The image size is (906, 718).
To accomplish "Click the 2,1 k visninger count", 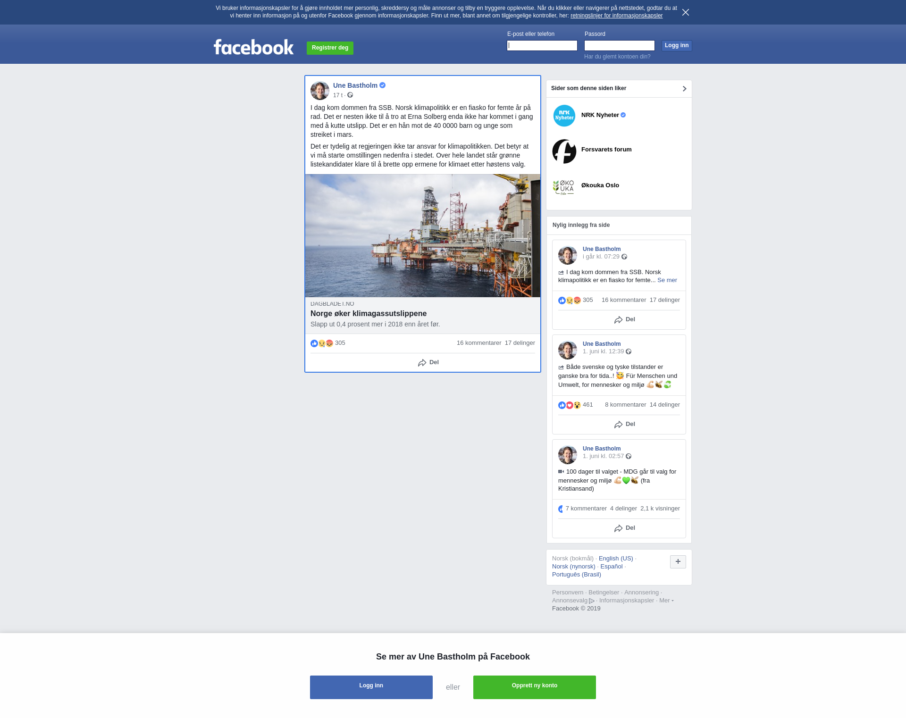I will pyautogui.click(x=660, y=509).
